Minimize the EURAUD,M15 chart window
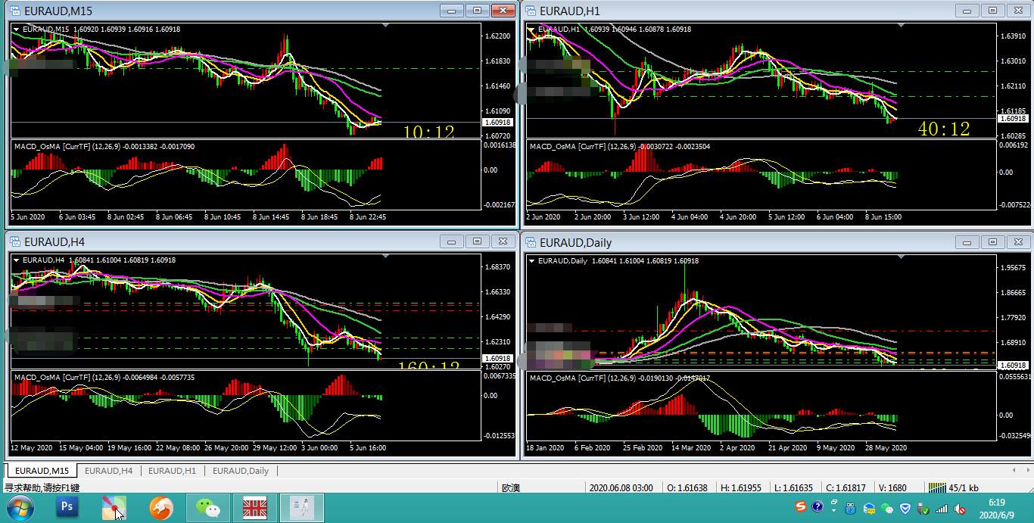The width and height of the screenshot is (1034, 523). pos(452,11)
